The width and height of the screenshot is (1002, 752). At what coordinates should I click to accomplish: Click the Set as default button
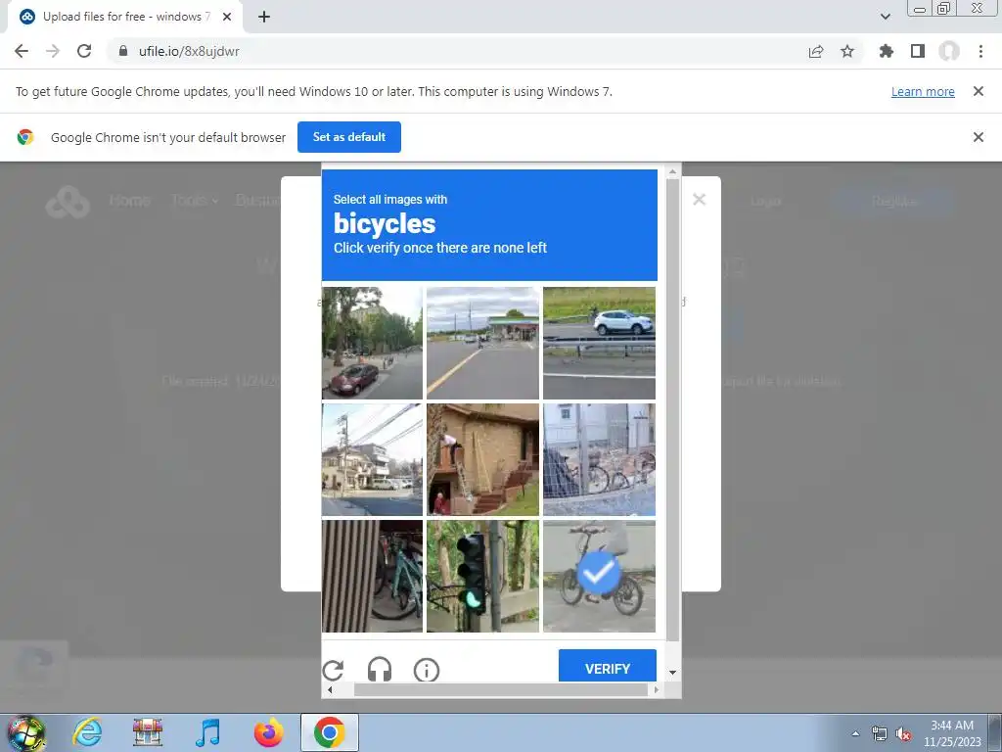(349, 137)
